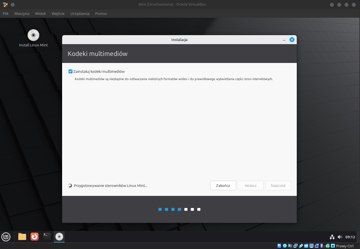Click the Naprzód button
Screen dimensions: 360x249
278,185
